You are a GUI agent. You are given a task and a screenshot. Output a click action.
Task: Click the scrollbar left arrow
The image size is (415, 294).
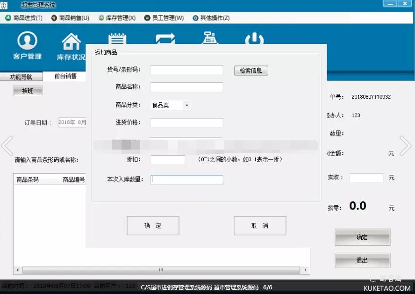coord(17,270)
